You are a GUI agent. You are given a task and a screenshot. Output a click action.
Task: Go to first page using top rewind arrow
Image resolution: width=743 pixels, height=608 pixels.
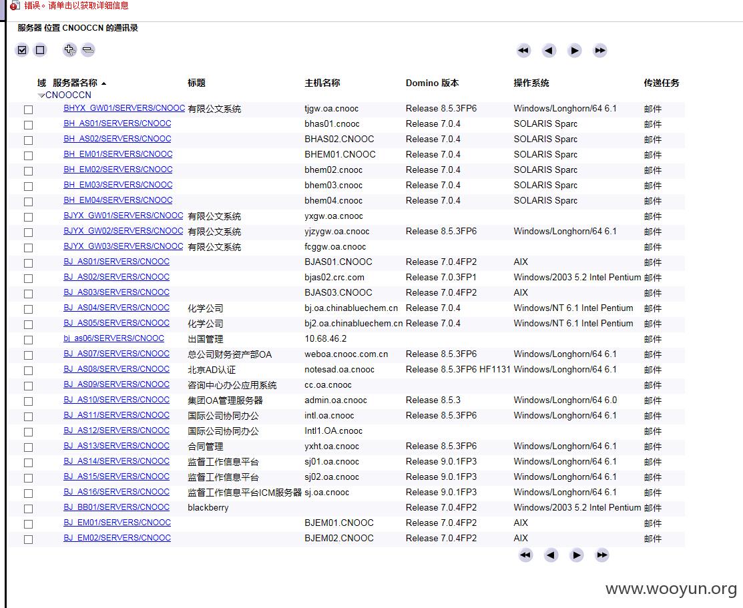[x=523, y=50]
